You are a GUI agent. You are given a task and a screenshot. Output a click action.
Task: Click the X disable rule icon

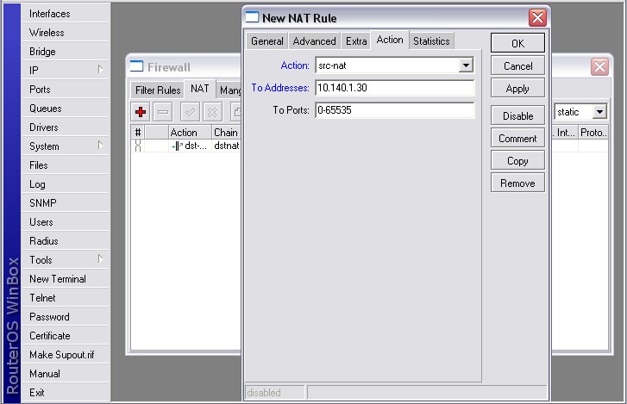tap(211, 111)
